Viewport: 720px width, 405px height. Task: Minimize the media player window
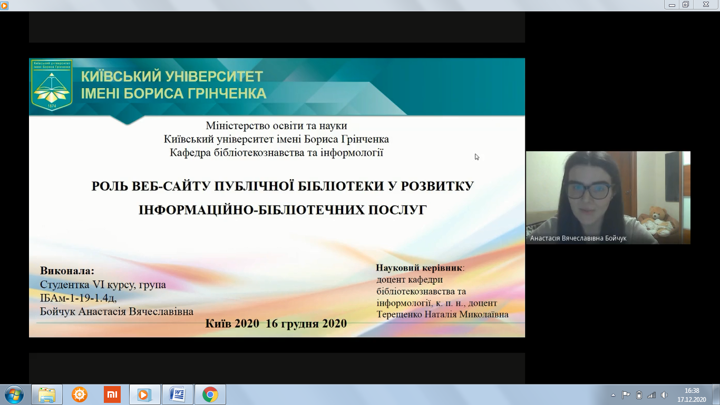[672, 5]
